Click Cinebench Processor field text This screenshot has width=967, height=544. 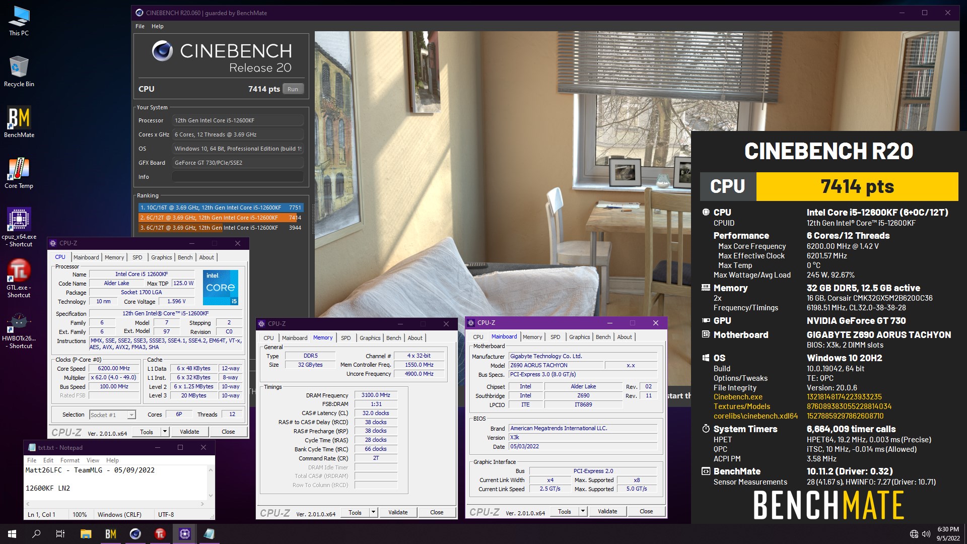click(x=238, y=120)
